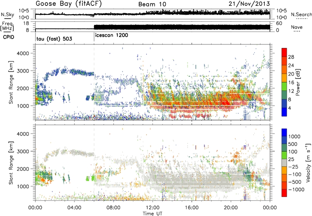Click the gray swatch of the velocity colorbar
The image size is (312, 216).
(x=284, y=163)
